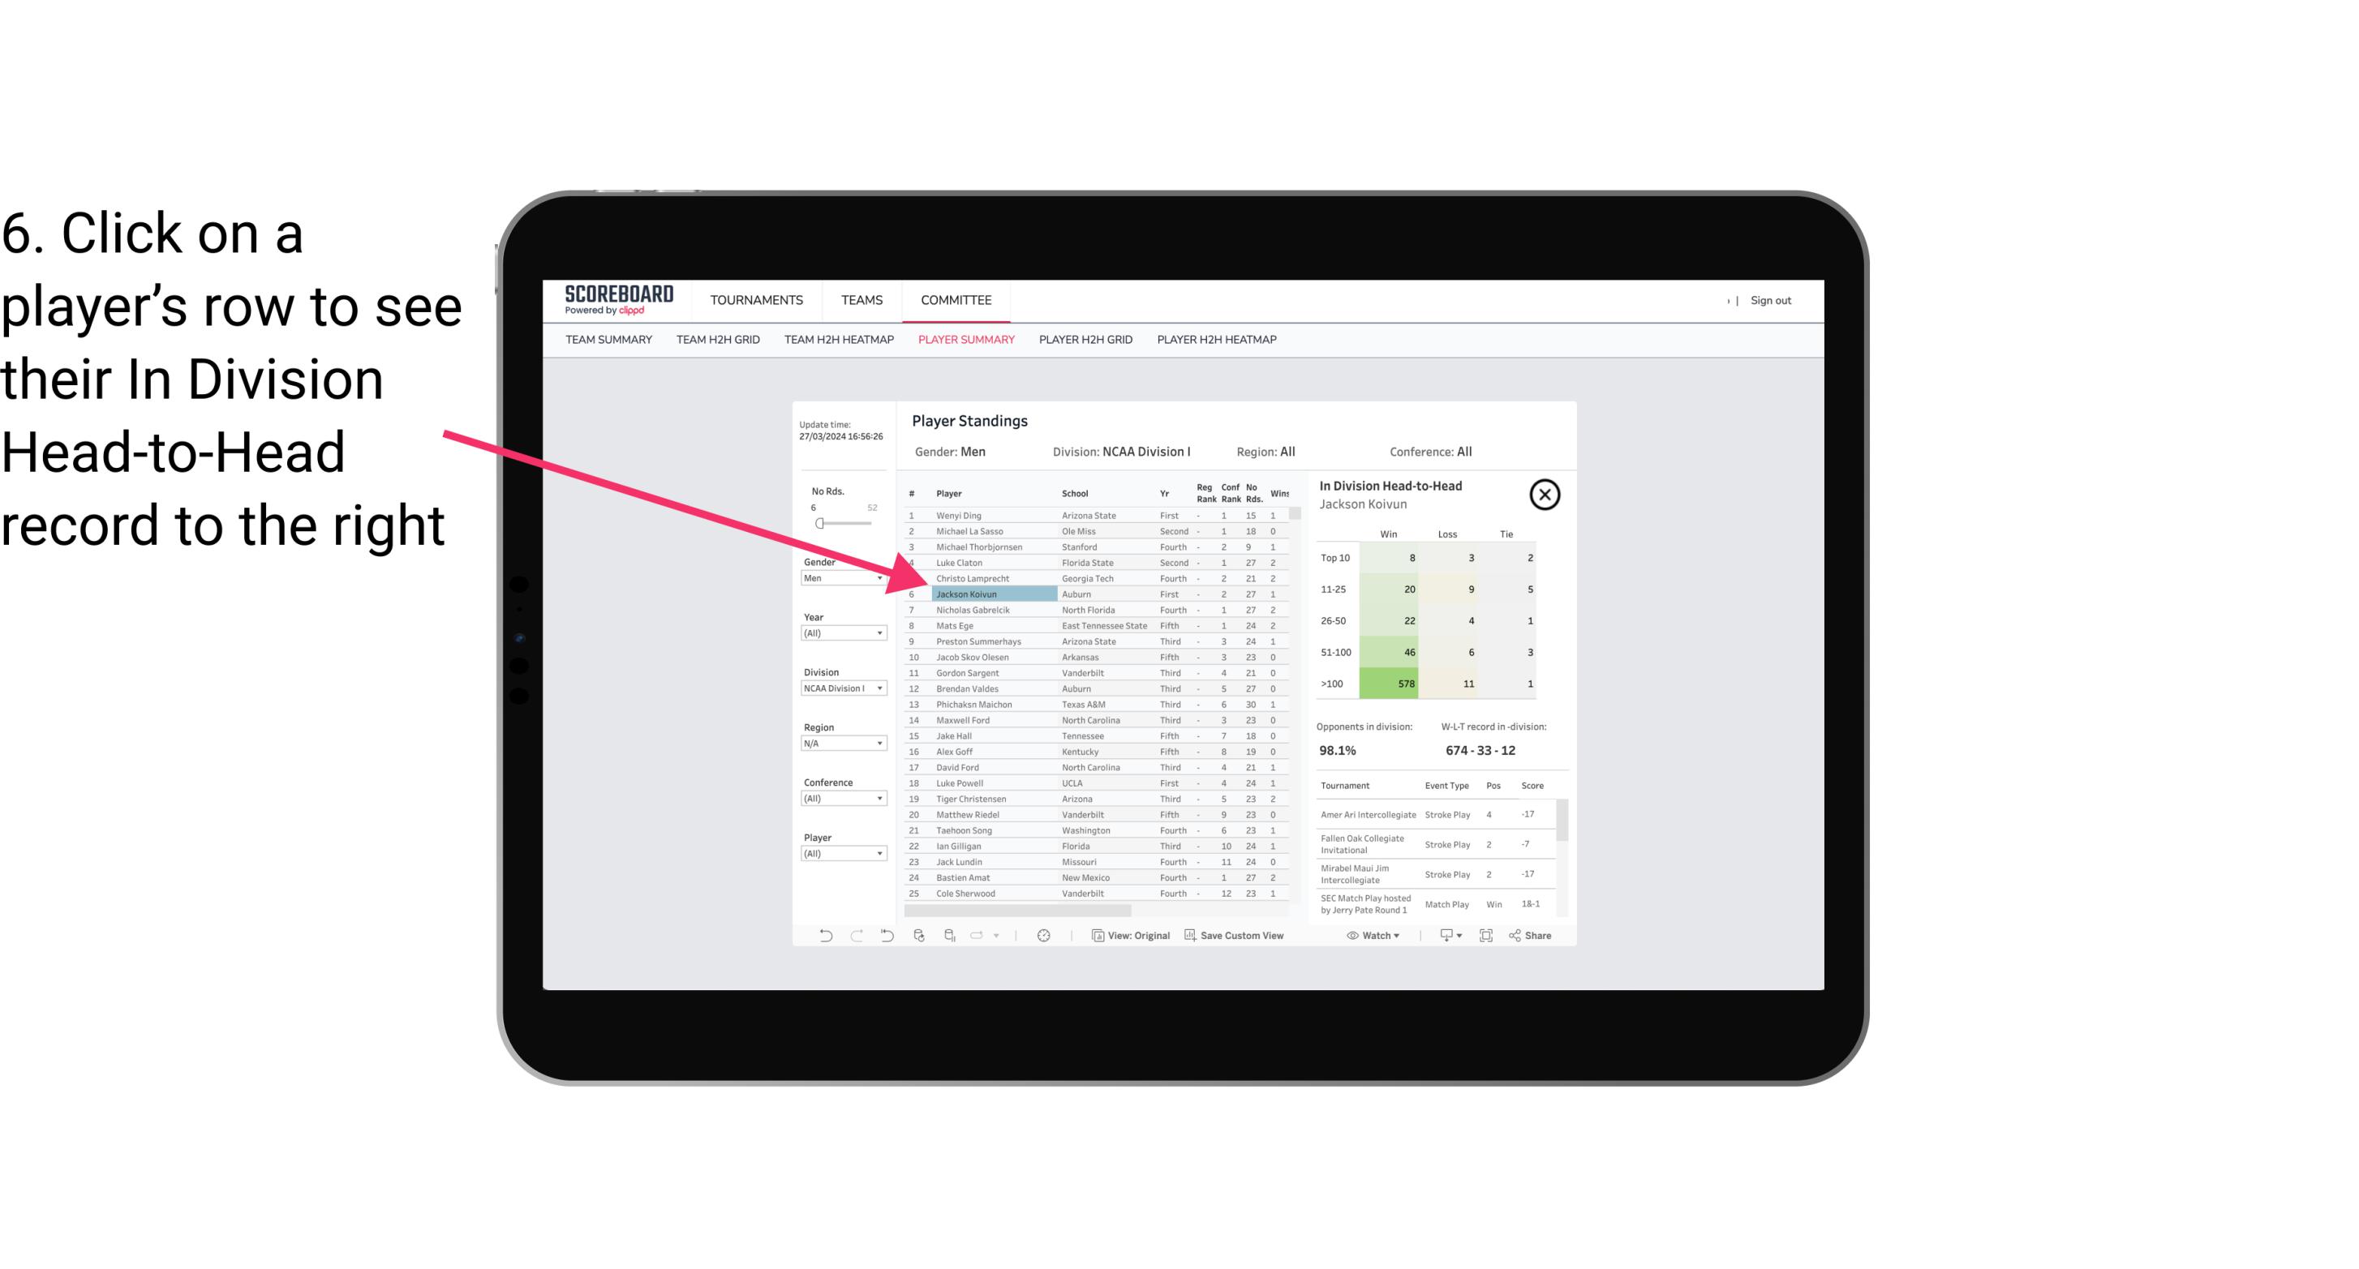The width and height of the screenshot is (2359, 1269).
Task: Switch to PLAYER H2H GRID tab
Action: (1085, 341)
